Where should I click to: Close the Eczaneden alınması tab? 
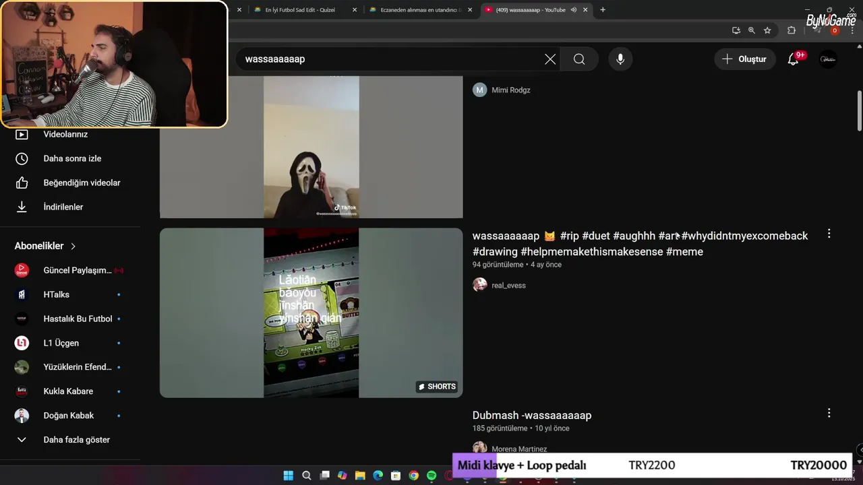[470, 10]
